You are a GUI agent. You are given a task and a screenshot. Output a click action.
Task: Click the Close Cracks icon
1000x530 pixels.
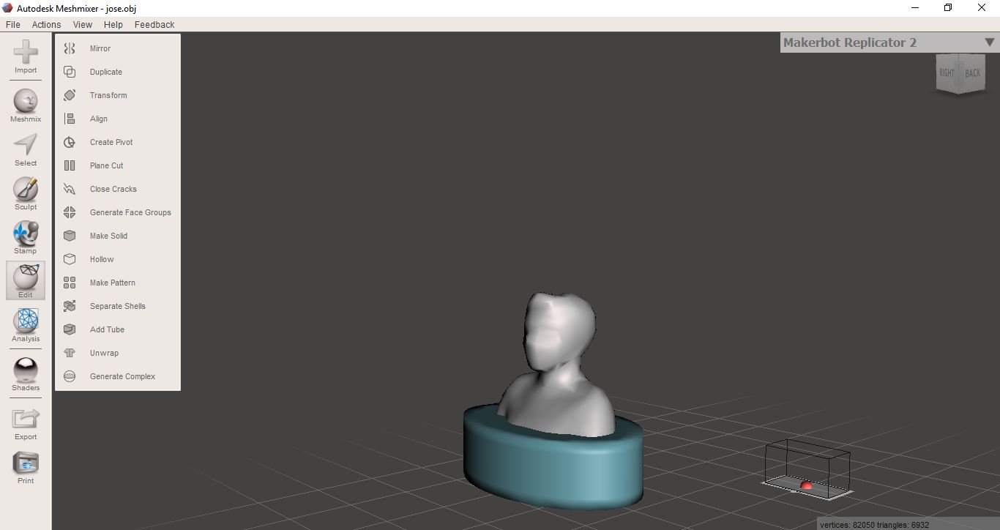click(70, 189)
